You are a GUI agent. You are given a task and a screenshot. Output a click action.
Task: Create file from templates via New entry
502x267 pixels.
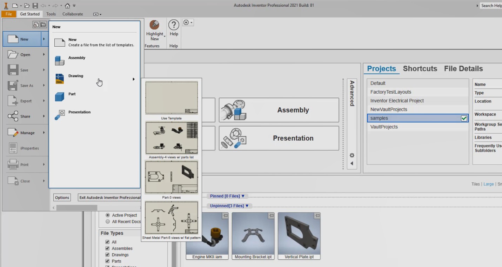point(94,42)
